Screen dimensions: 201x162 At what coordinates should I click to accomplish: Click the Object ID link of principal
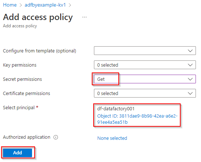coord(137,119)
